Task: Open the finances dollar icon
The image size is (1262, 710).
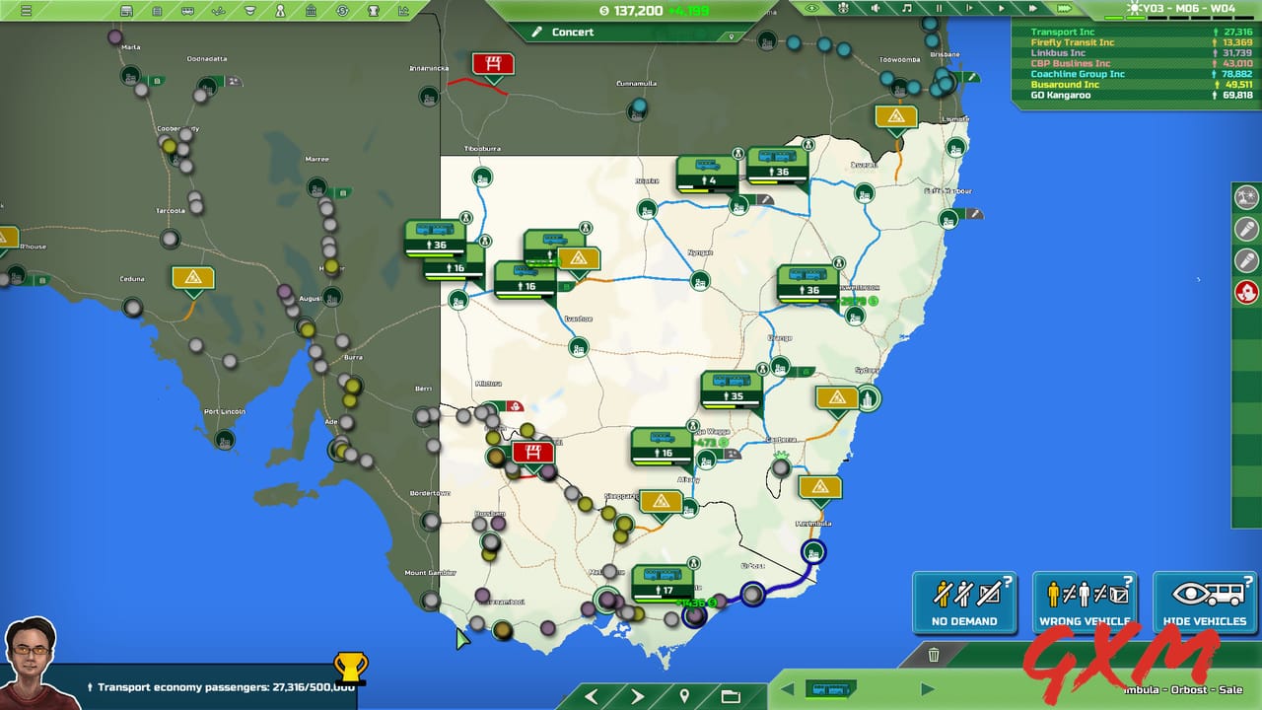Action: (x=342, y=11)
